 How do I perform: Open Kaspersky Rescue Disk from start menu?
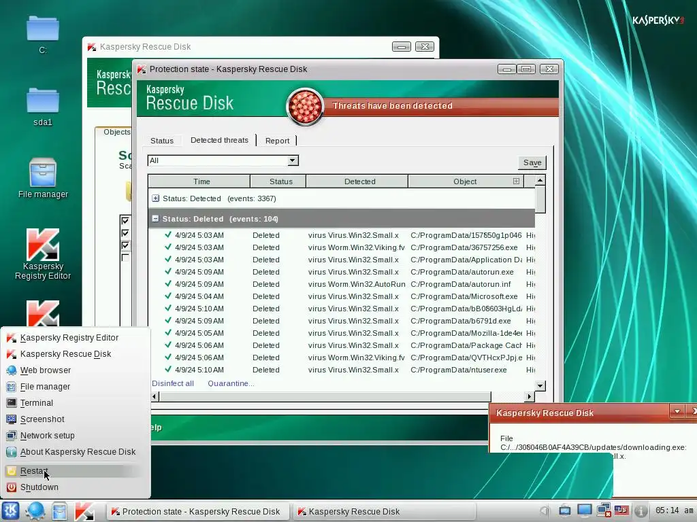tap(65, 354)
